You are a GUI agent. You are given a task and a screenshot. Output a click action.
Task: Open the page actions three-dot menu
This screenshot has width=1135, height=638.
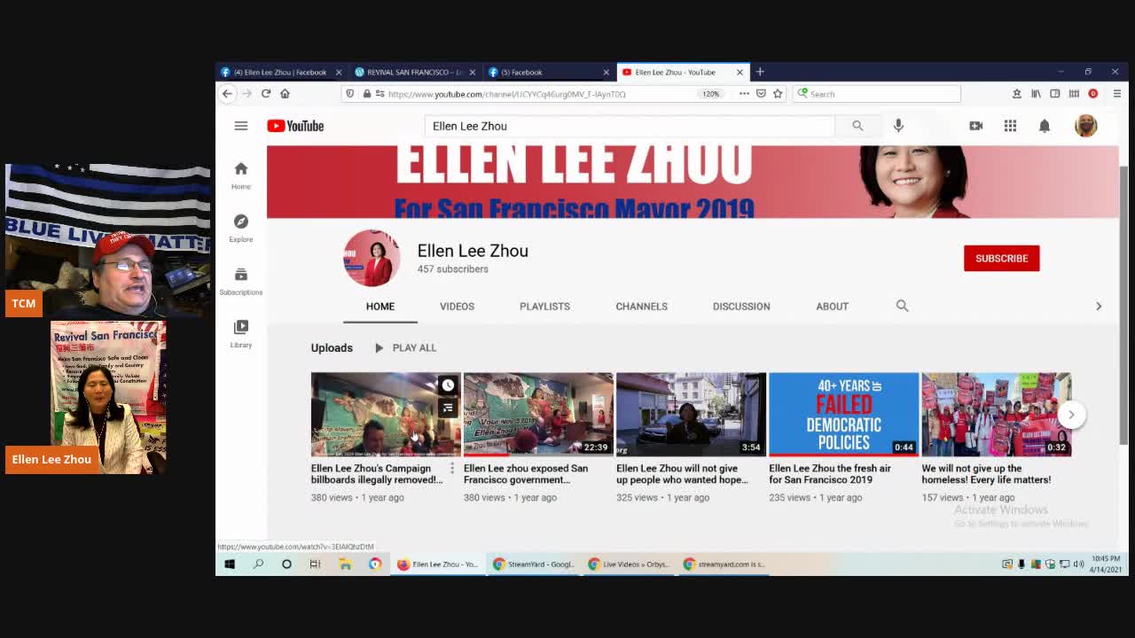click(x=744, y=93)
